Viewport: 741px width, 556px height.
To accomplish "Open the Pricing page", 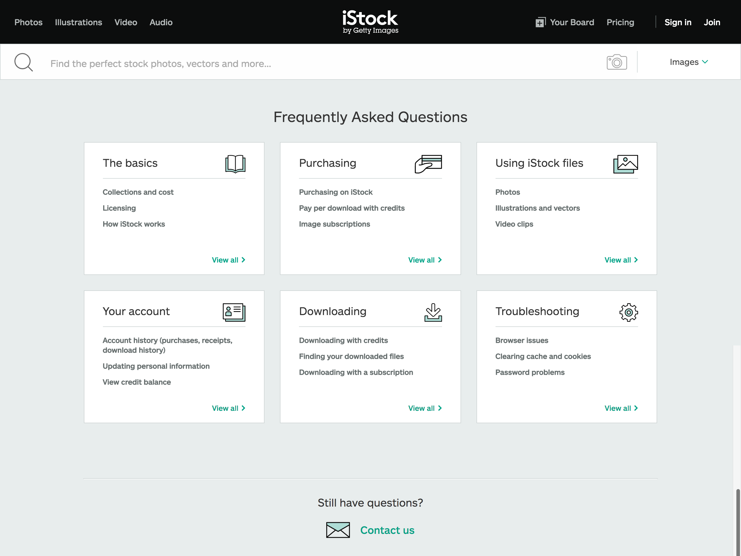I will pyautogui.click(x=620, y=22).
